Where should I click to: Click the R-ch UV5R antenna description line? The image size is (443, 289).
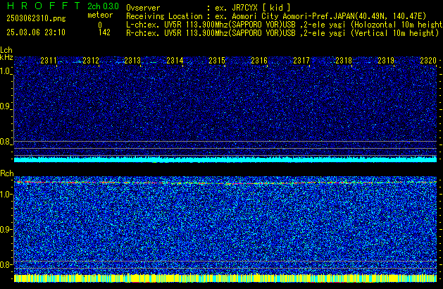[x=283, y=33]
